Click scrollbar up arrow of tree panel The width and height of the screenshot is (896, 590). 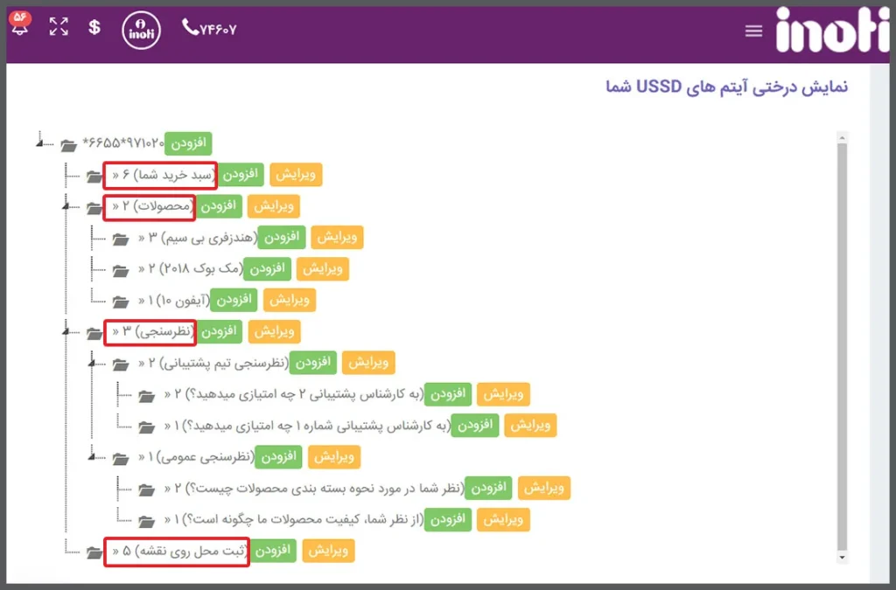pyautogui.click(x=842, y=137)
